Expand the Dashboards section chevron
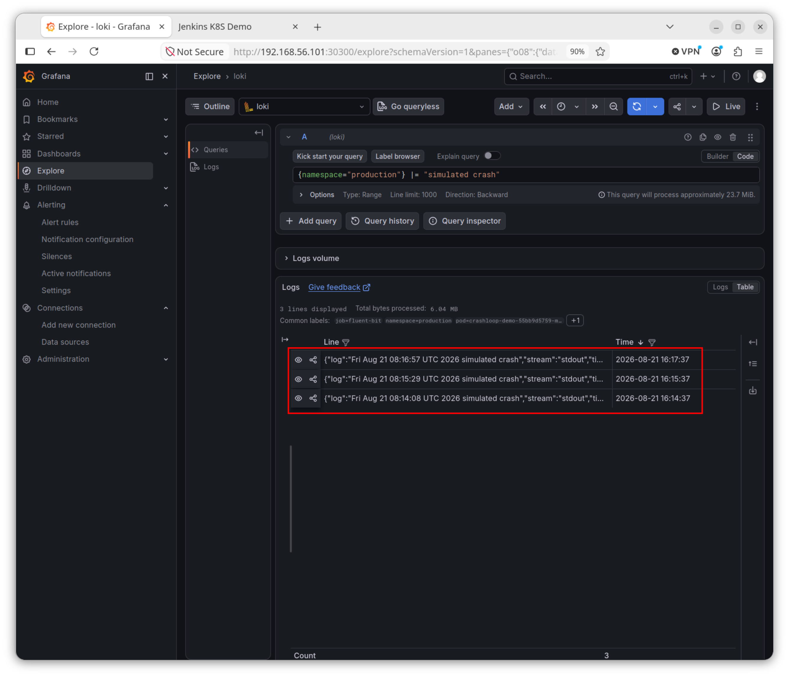788x677 pixels. click(166, 153)
